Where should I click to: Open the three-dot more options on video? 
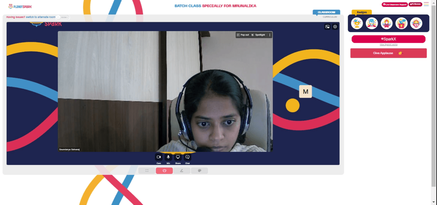tap(270, 35)
